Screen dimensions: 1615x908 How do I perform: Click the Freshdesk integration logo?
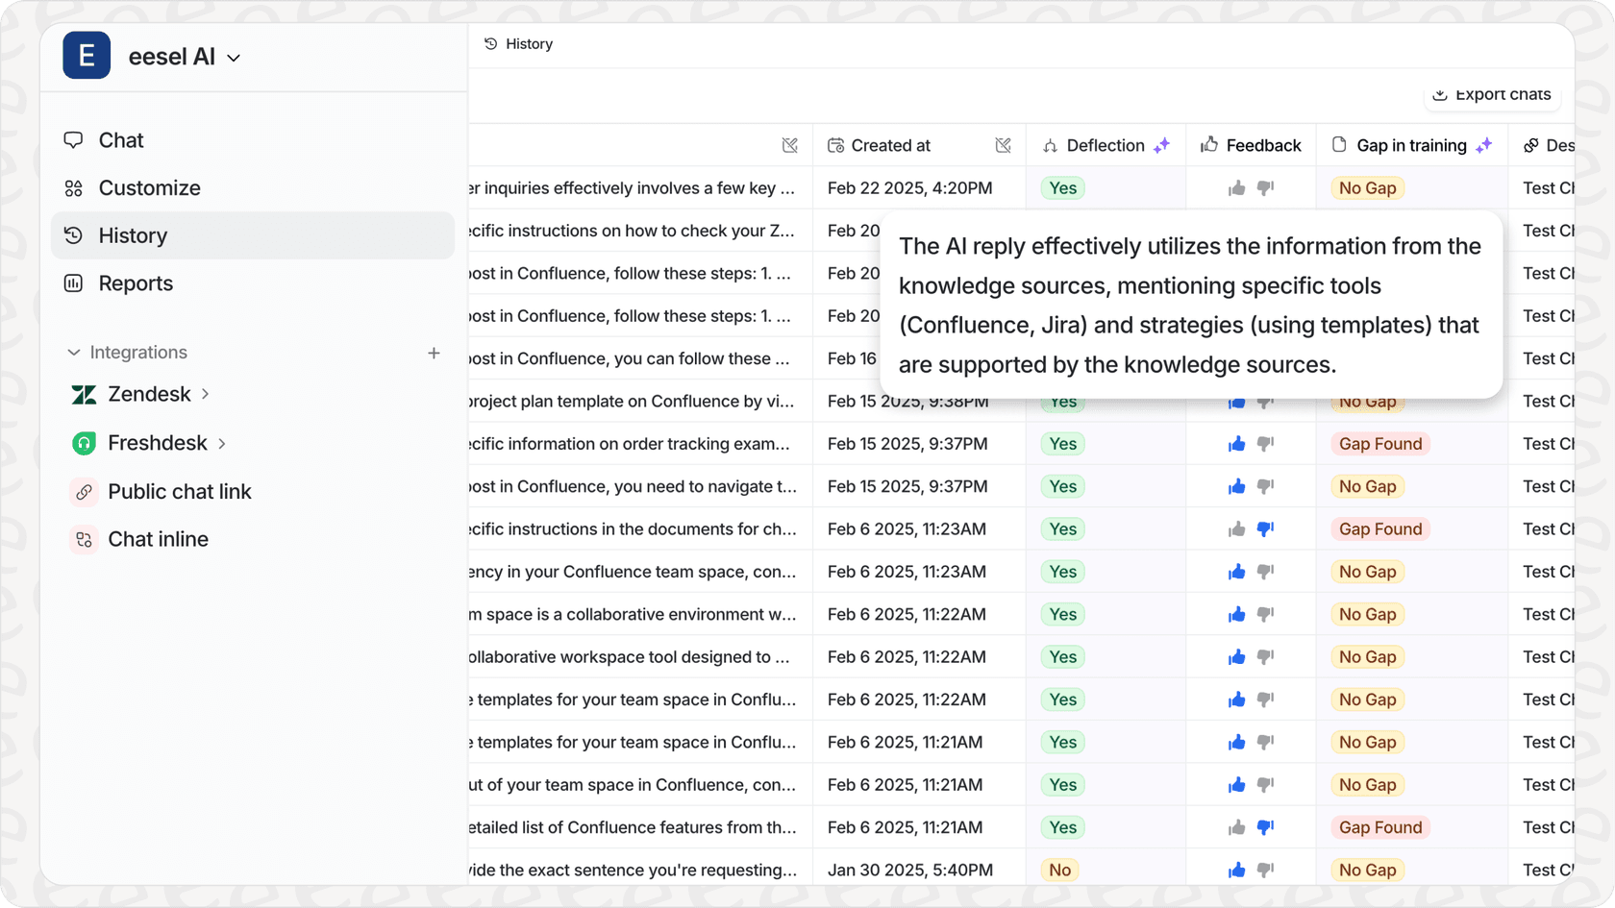[84, 443]
